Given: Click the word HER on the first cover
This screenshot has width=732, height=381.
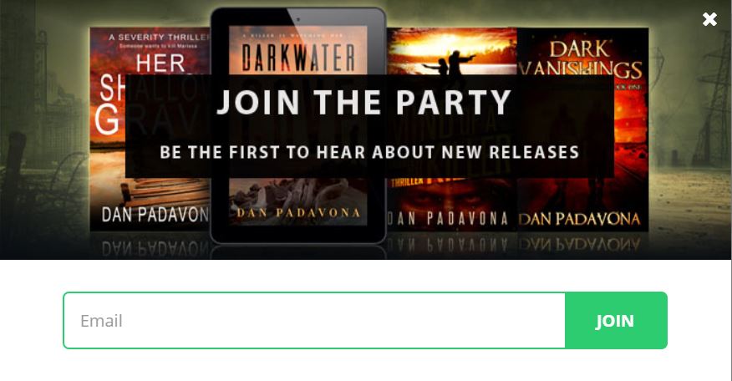Looking at the screenshot, I should [160, 63].
